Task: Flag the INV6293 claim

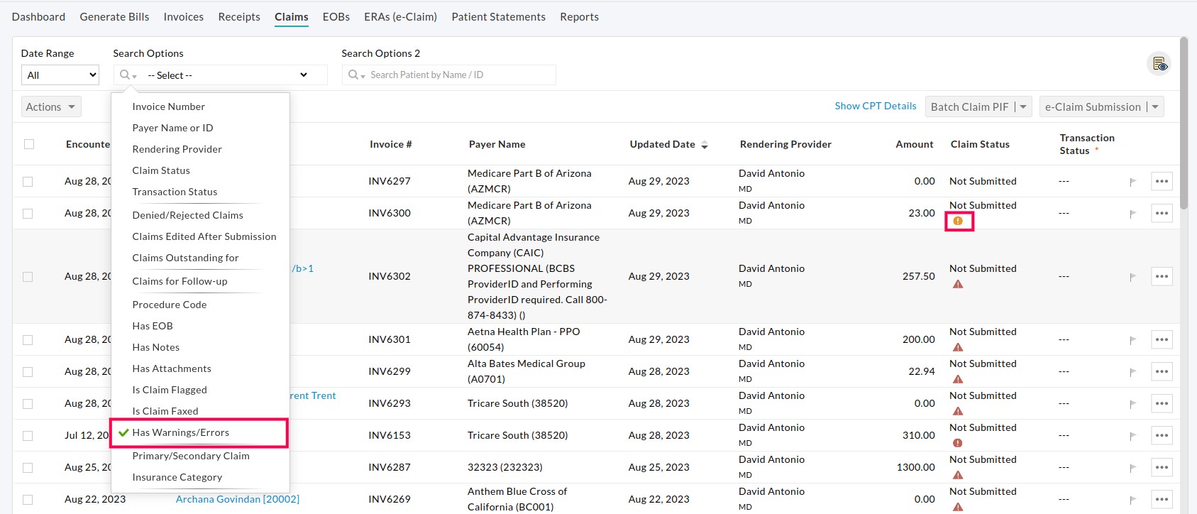Action: tap(1132, 404)
